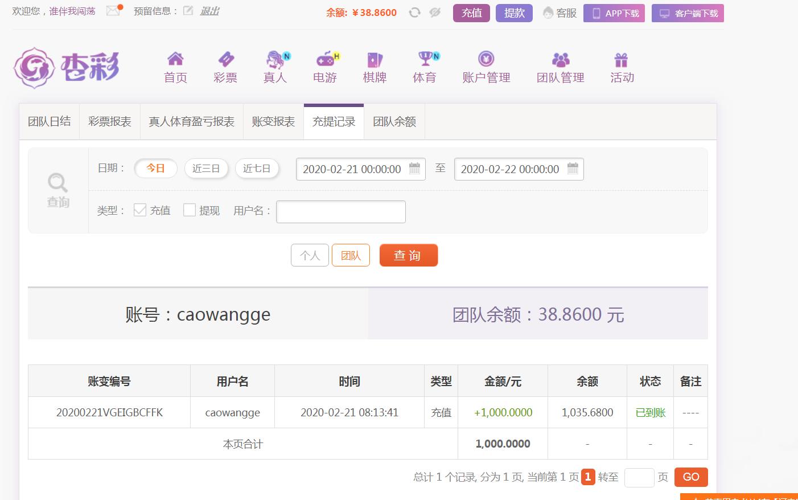Viewport: 798px width, 500px height.
Task: Open the 彩票 lottery section icon
Action: pos(225,59)
